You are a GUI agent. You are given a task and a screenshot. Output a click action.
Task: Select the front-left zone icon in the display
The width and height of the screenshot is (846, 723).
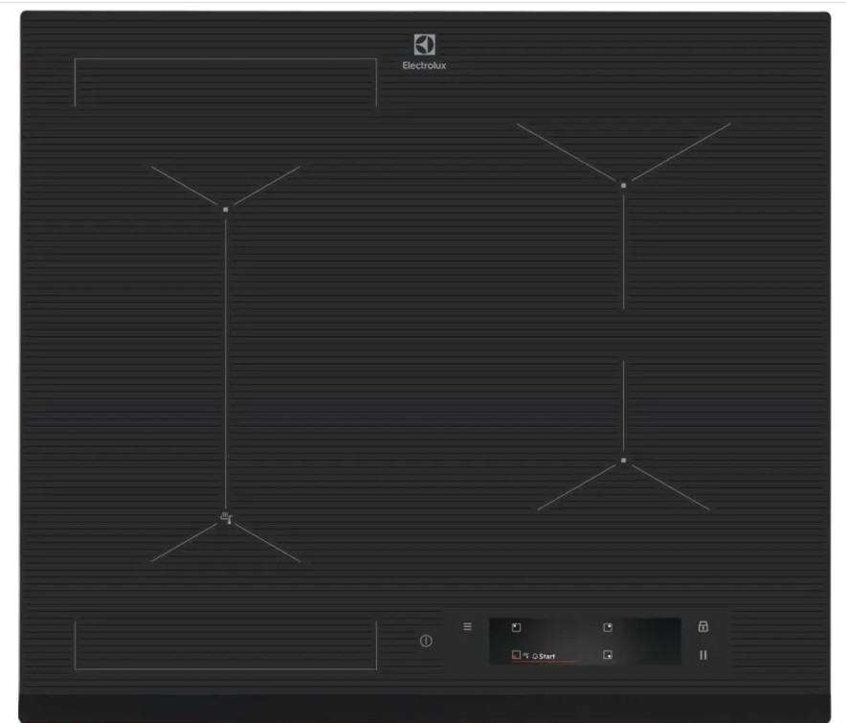point(516,656)
